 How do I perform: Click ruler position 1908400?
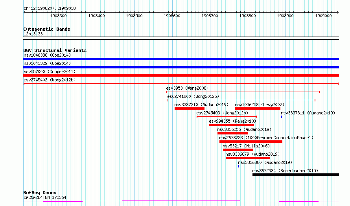tap(96, 16)
